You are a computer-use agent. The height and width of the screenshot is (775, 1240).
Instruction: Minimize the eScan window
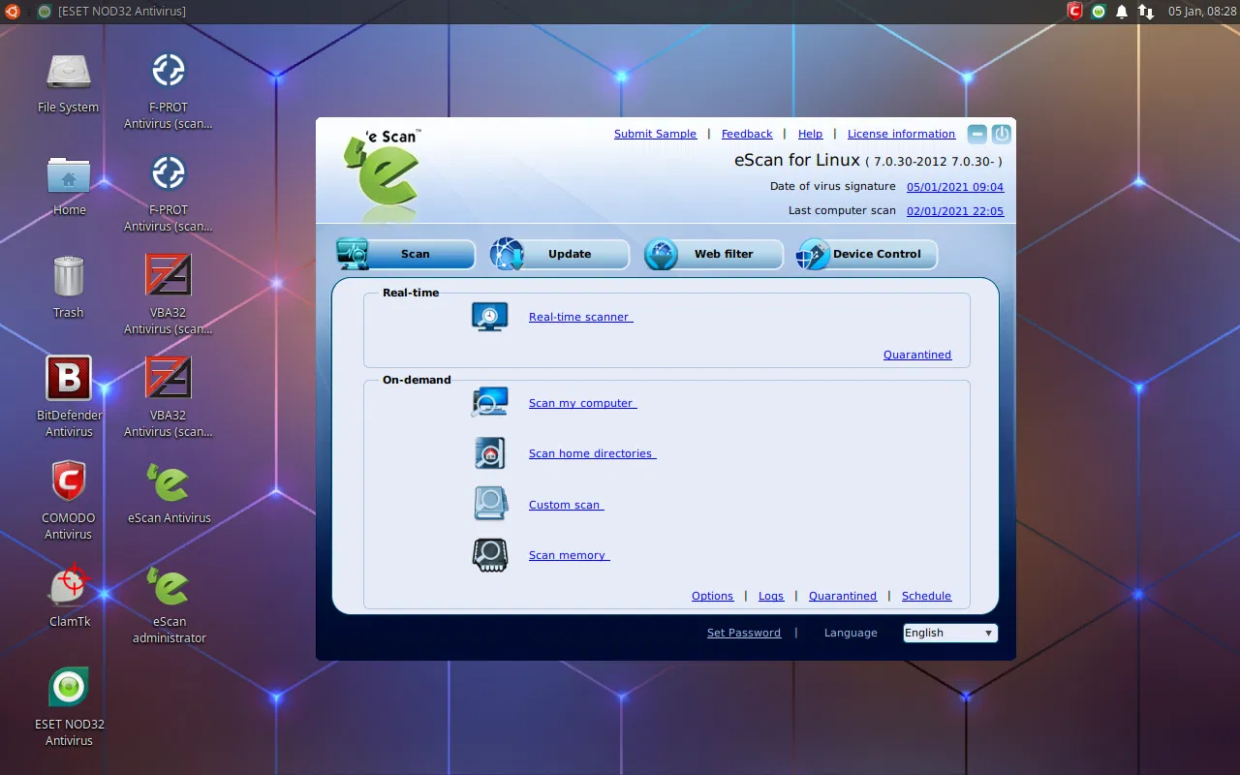[977, 135]
